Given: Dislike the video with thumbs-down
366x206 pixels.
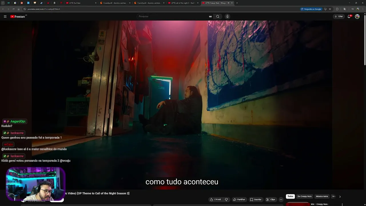Looking at the screenshot, I should pyautogui.click(x=226, y=199).
